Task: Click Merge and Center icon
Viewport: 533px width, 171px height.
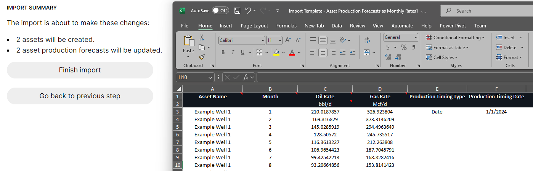Action: click(367, 53)
